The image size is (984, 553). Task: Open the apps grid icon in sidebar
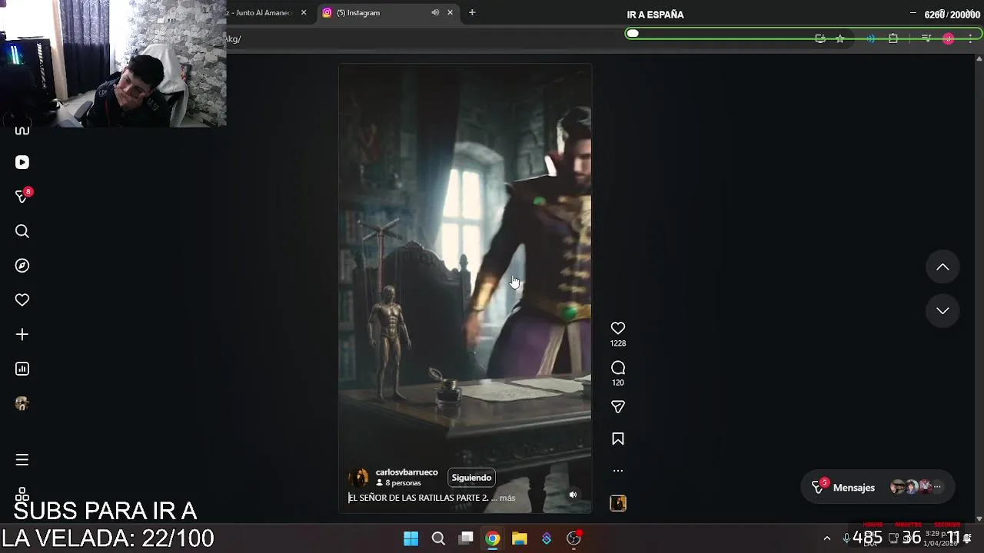click(22, 492)
